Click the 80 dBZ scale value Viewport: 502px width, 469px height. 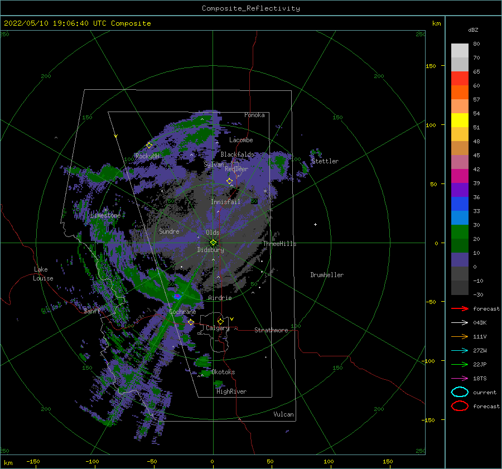(x=476, y=44)
